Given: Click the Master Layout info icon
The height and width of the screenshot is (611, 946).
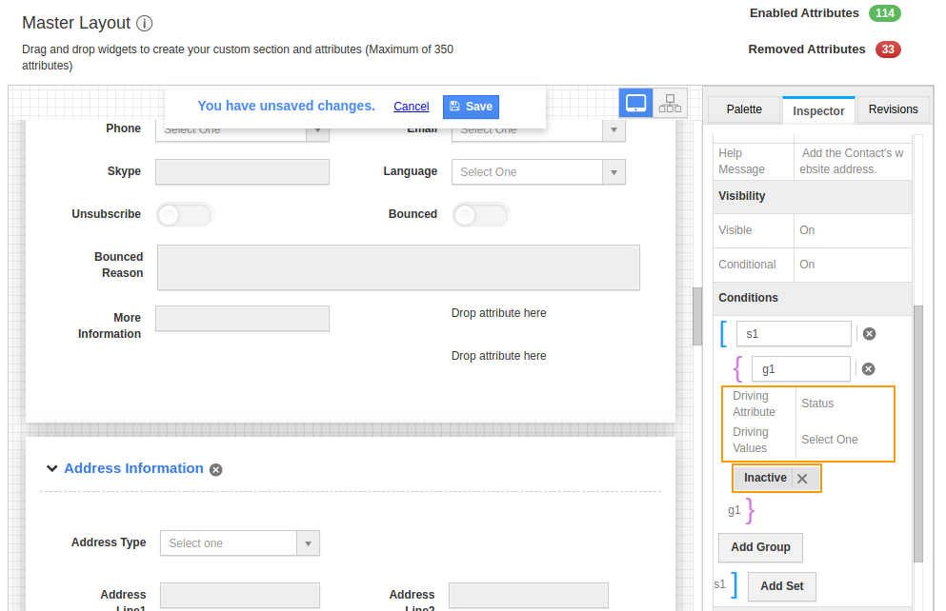Looking at the screenshot, I should pos(145,24).
